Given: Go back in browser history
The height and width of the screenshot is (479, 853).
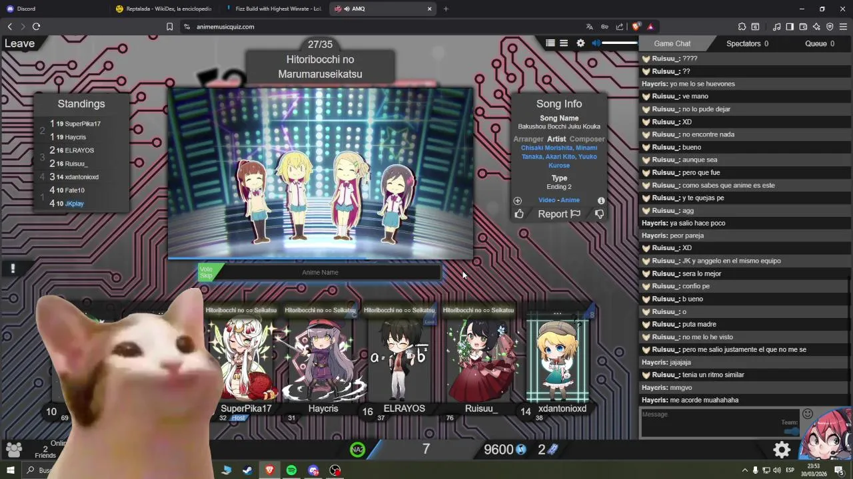Looking at the screenshot, I should point(9,27).
